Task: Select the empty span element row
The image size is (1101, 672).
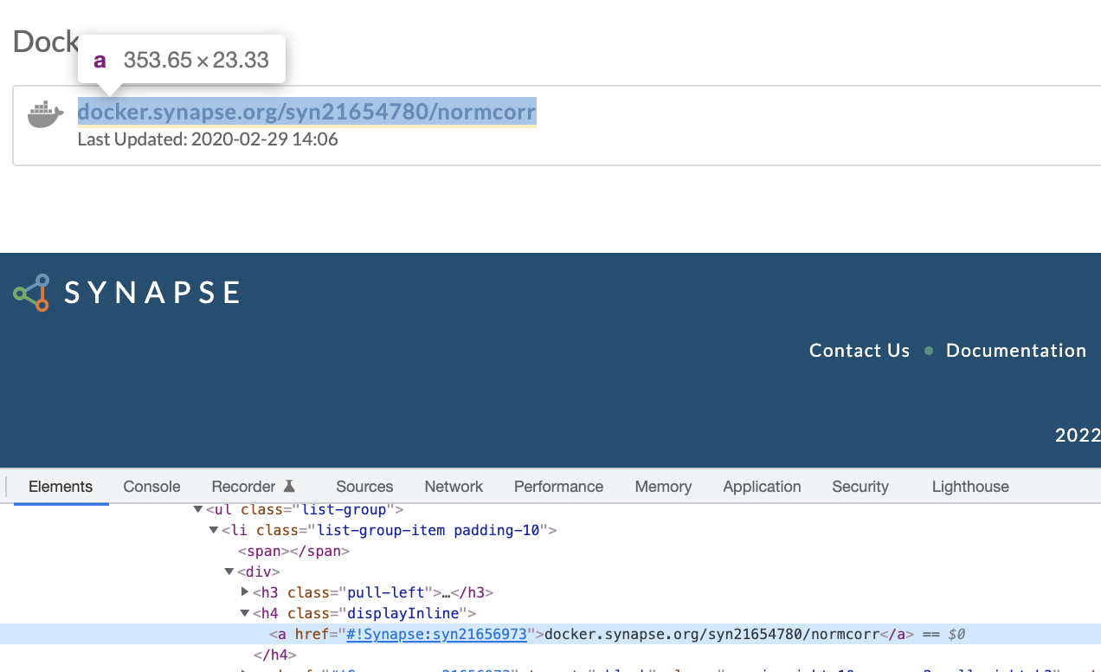Action: click(293, 551)
